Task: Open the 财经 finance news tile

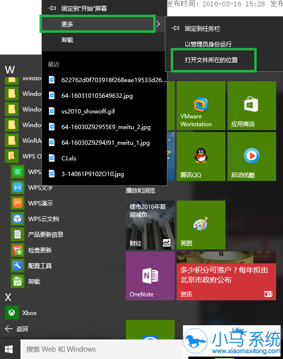Action: [x=150, y=225]
